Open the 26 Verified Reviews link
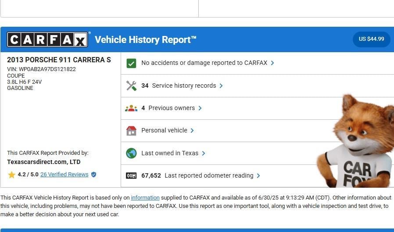Viewport: 394px width, 232px height. point(64,175)
